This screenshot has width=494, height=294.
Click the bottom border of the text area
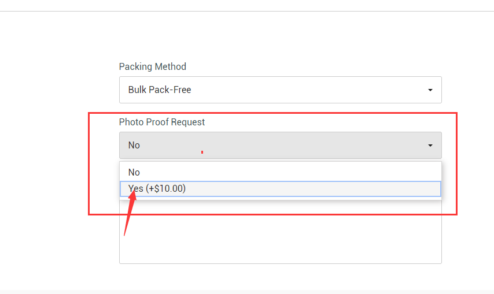(x=281, y=263)
